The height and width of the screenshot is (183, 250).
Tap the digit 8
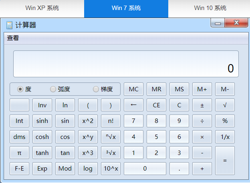[156, 121]
